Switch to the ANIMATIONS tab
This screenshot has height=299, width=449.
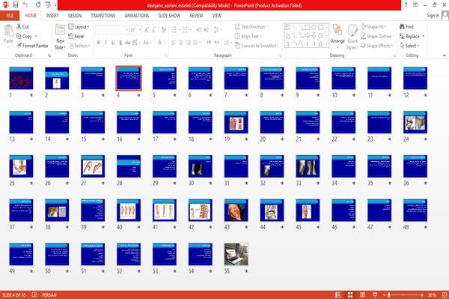[137, 16]
